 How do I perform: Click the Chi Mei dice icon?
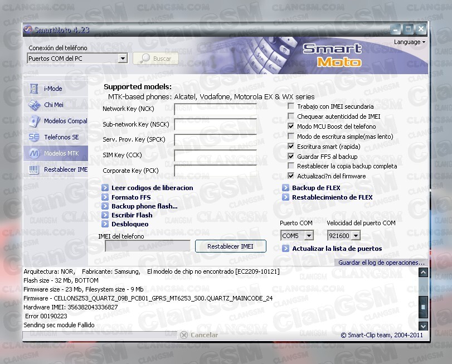click(35, 105)
